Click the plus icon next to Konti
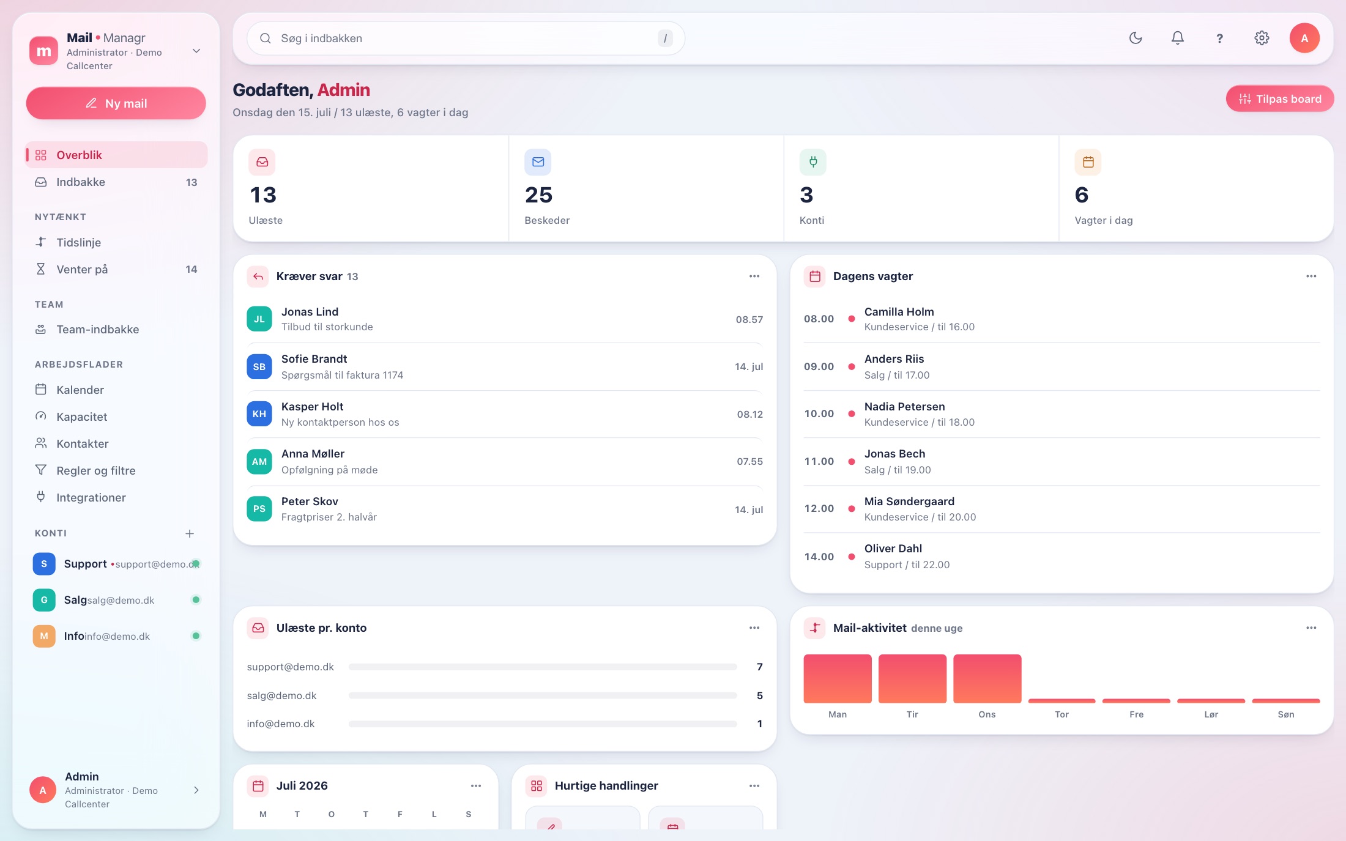 pos(190,533)
